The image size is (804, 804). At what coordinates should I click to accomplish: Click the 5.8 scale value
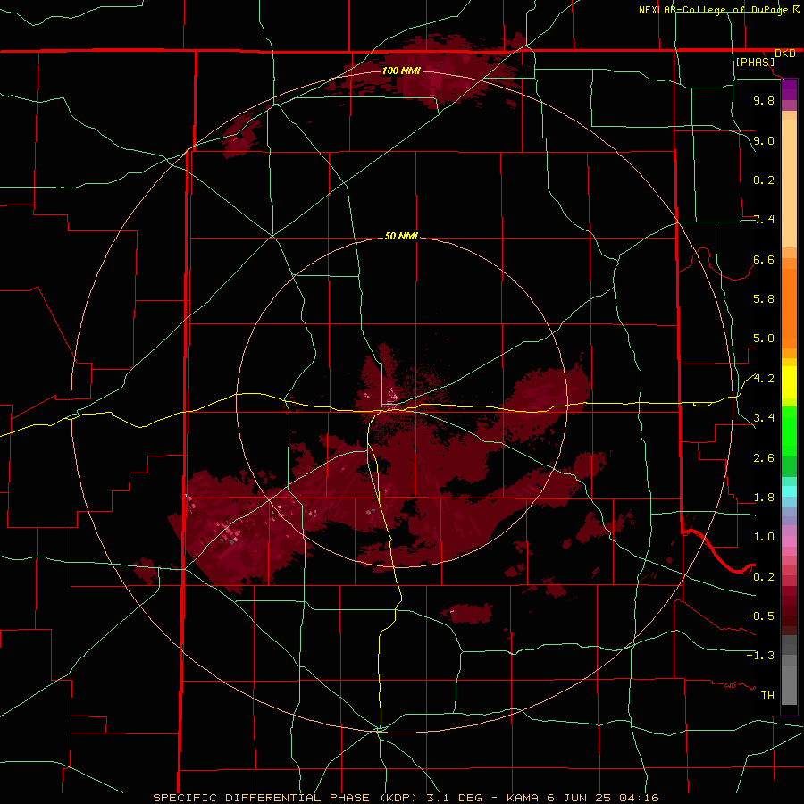(764, 299)
